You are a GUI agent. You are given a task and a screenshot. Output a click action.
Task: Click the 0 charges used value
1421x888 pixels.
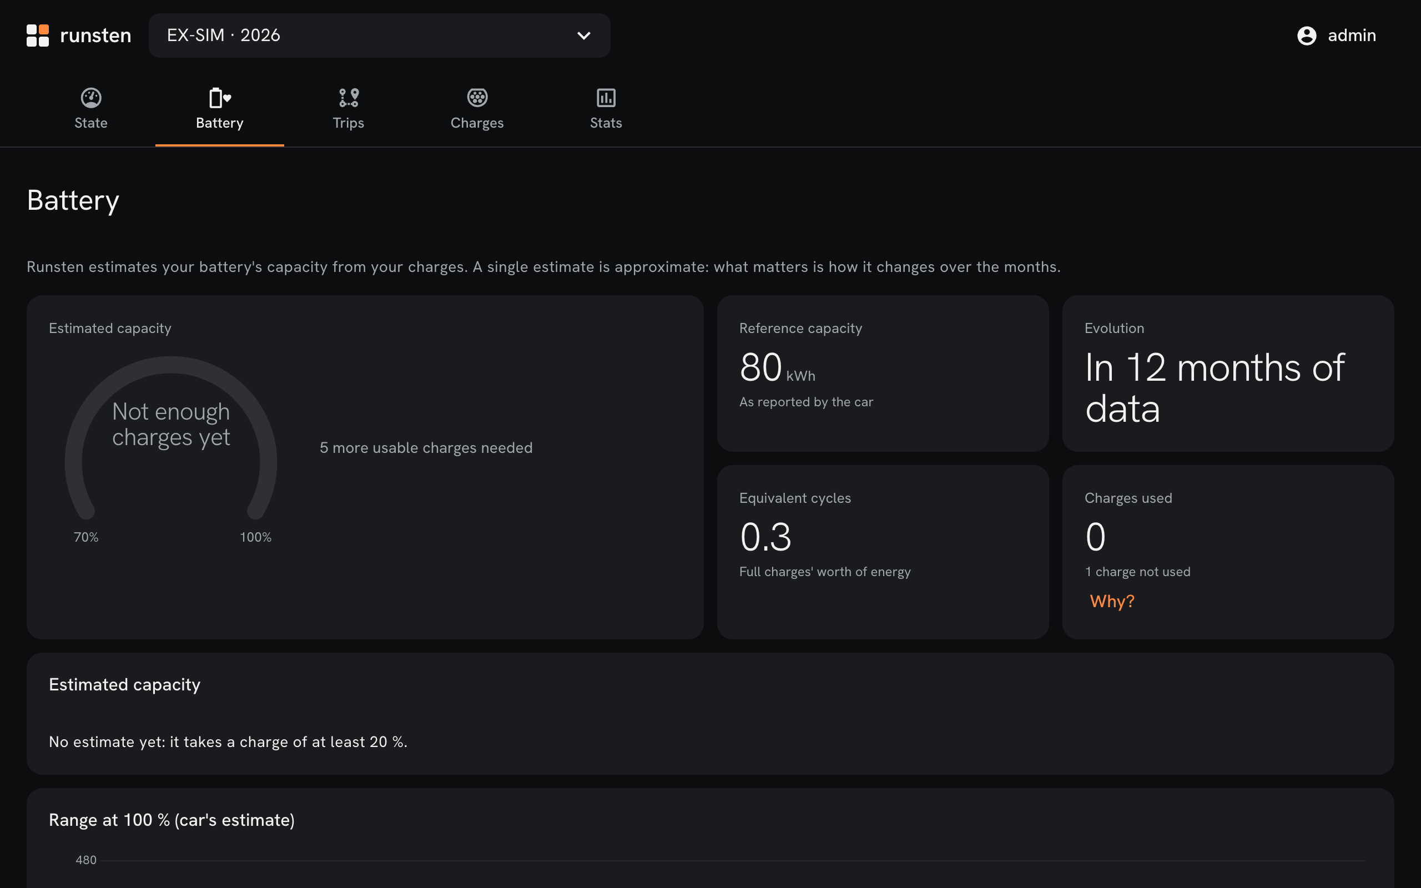click(1096, 537)
